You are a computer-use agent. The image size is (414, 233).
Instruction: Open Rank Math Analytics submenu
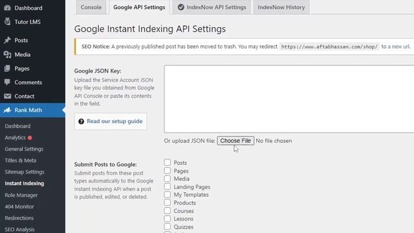[15, 138]
